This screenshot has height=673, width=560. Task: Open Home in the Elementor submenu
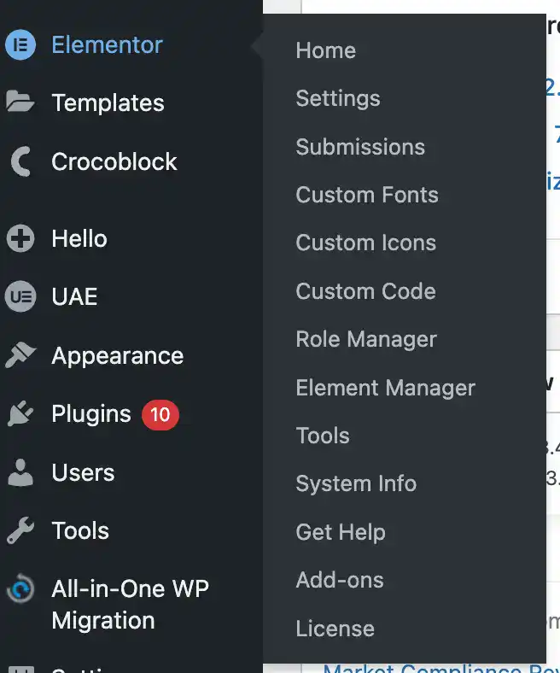coord(326,50)
